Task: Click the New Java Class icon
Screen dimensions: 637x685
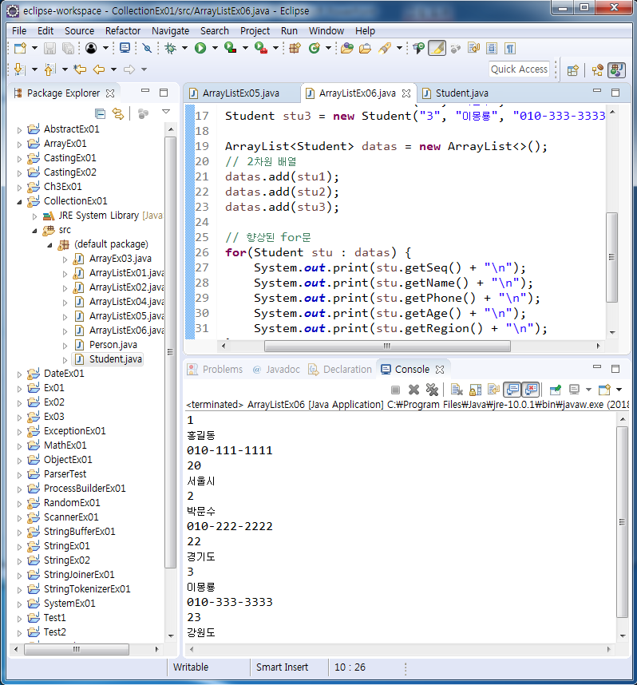Action: pos(315,48)
